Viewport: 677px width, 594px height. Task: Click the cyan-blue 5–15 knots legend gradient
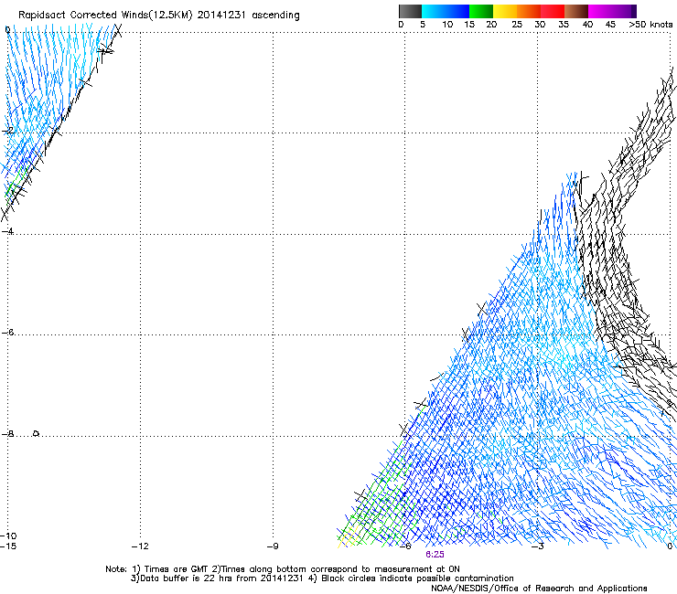tap(446, 11)
